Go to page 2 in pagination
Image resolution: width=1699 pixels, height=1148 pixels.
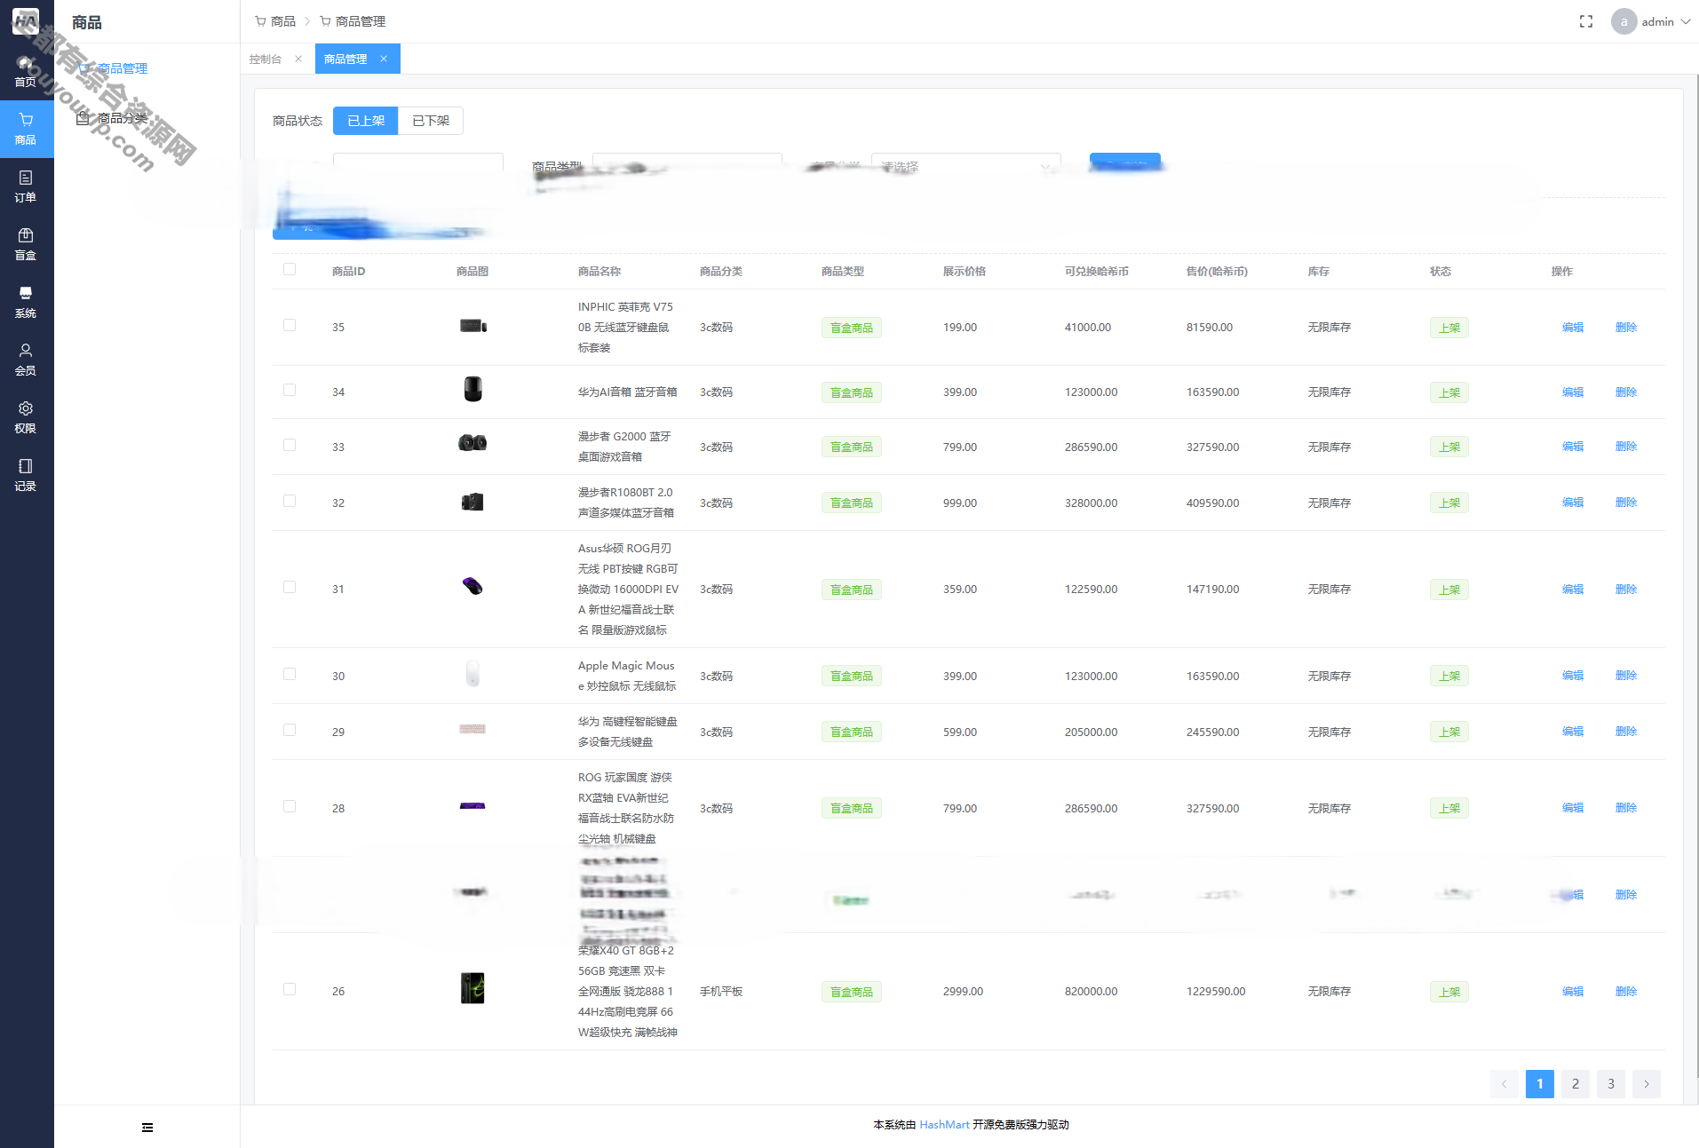[x=1576, y=1084]
